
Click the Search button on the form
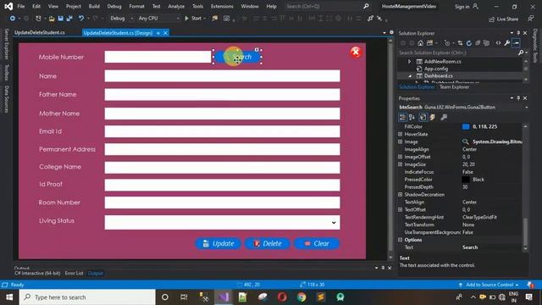237,57
